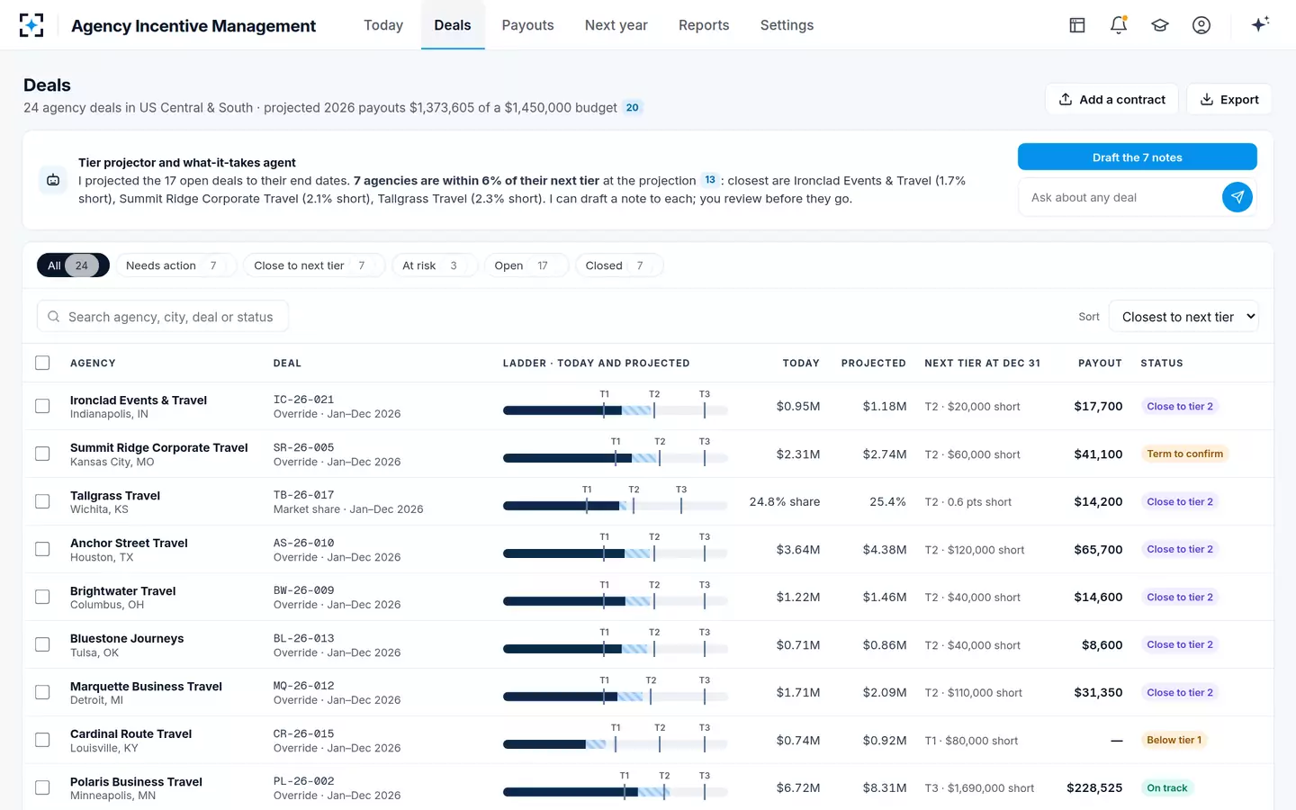Open the Reports tab
The height and width of the screenshot is (810, 1296).
coord(704,25)
